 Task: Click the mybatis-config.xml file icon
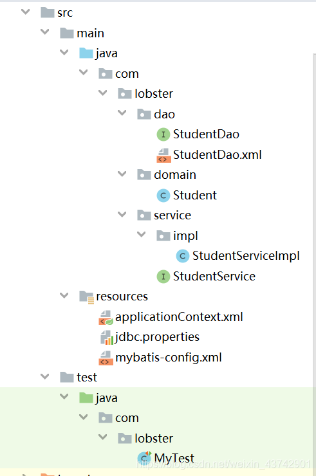click(x=106, y=358)
